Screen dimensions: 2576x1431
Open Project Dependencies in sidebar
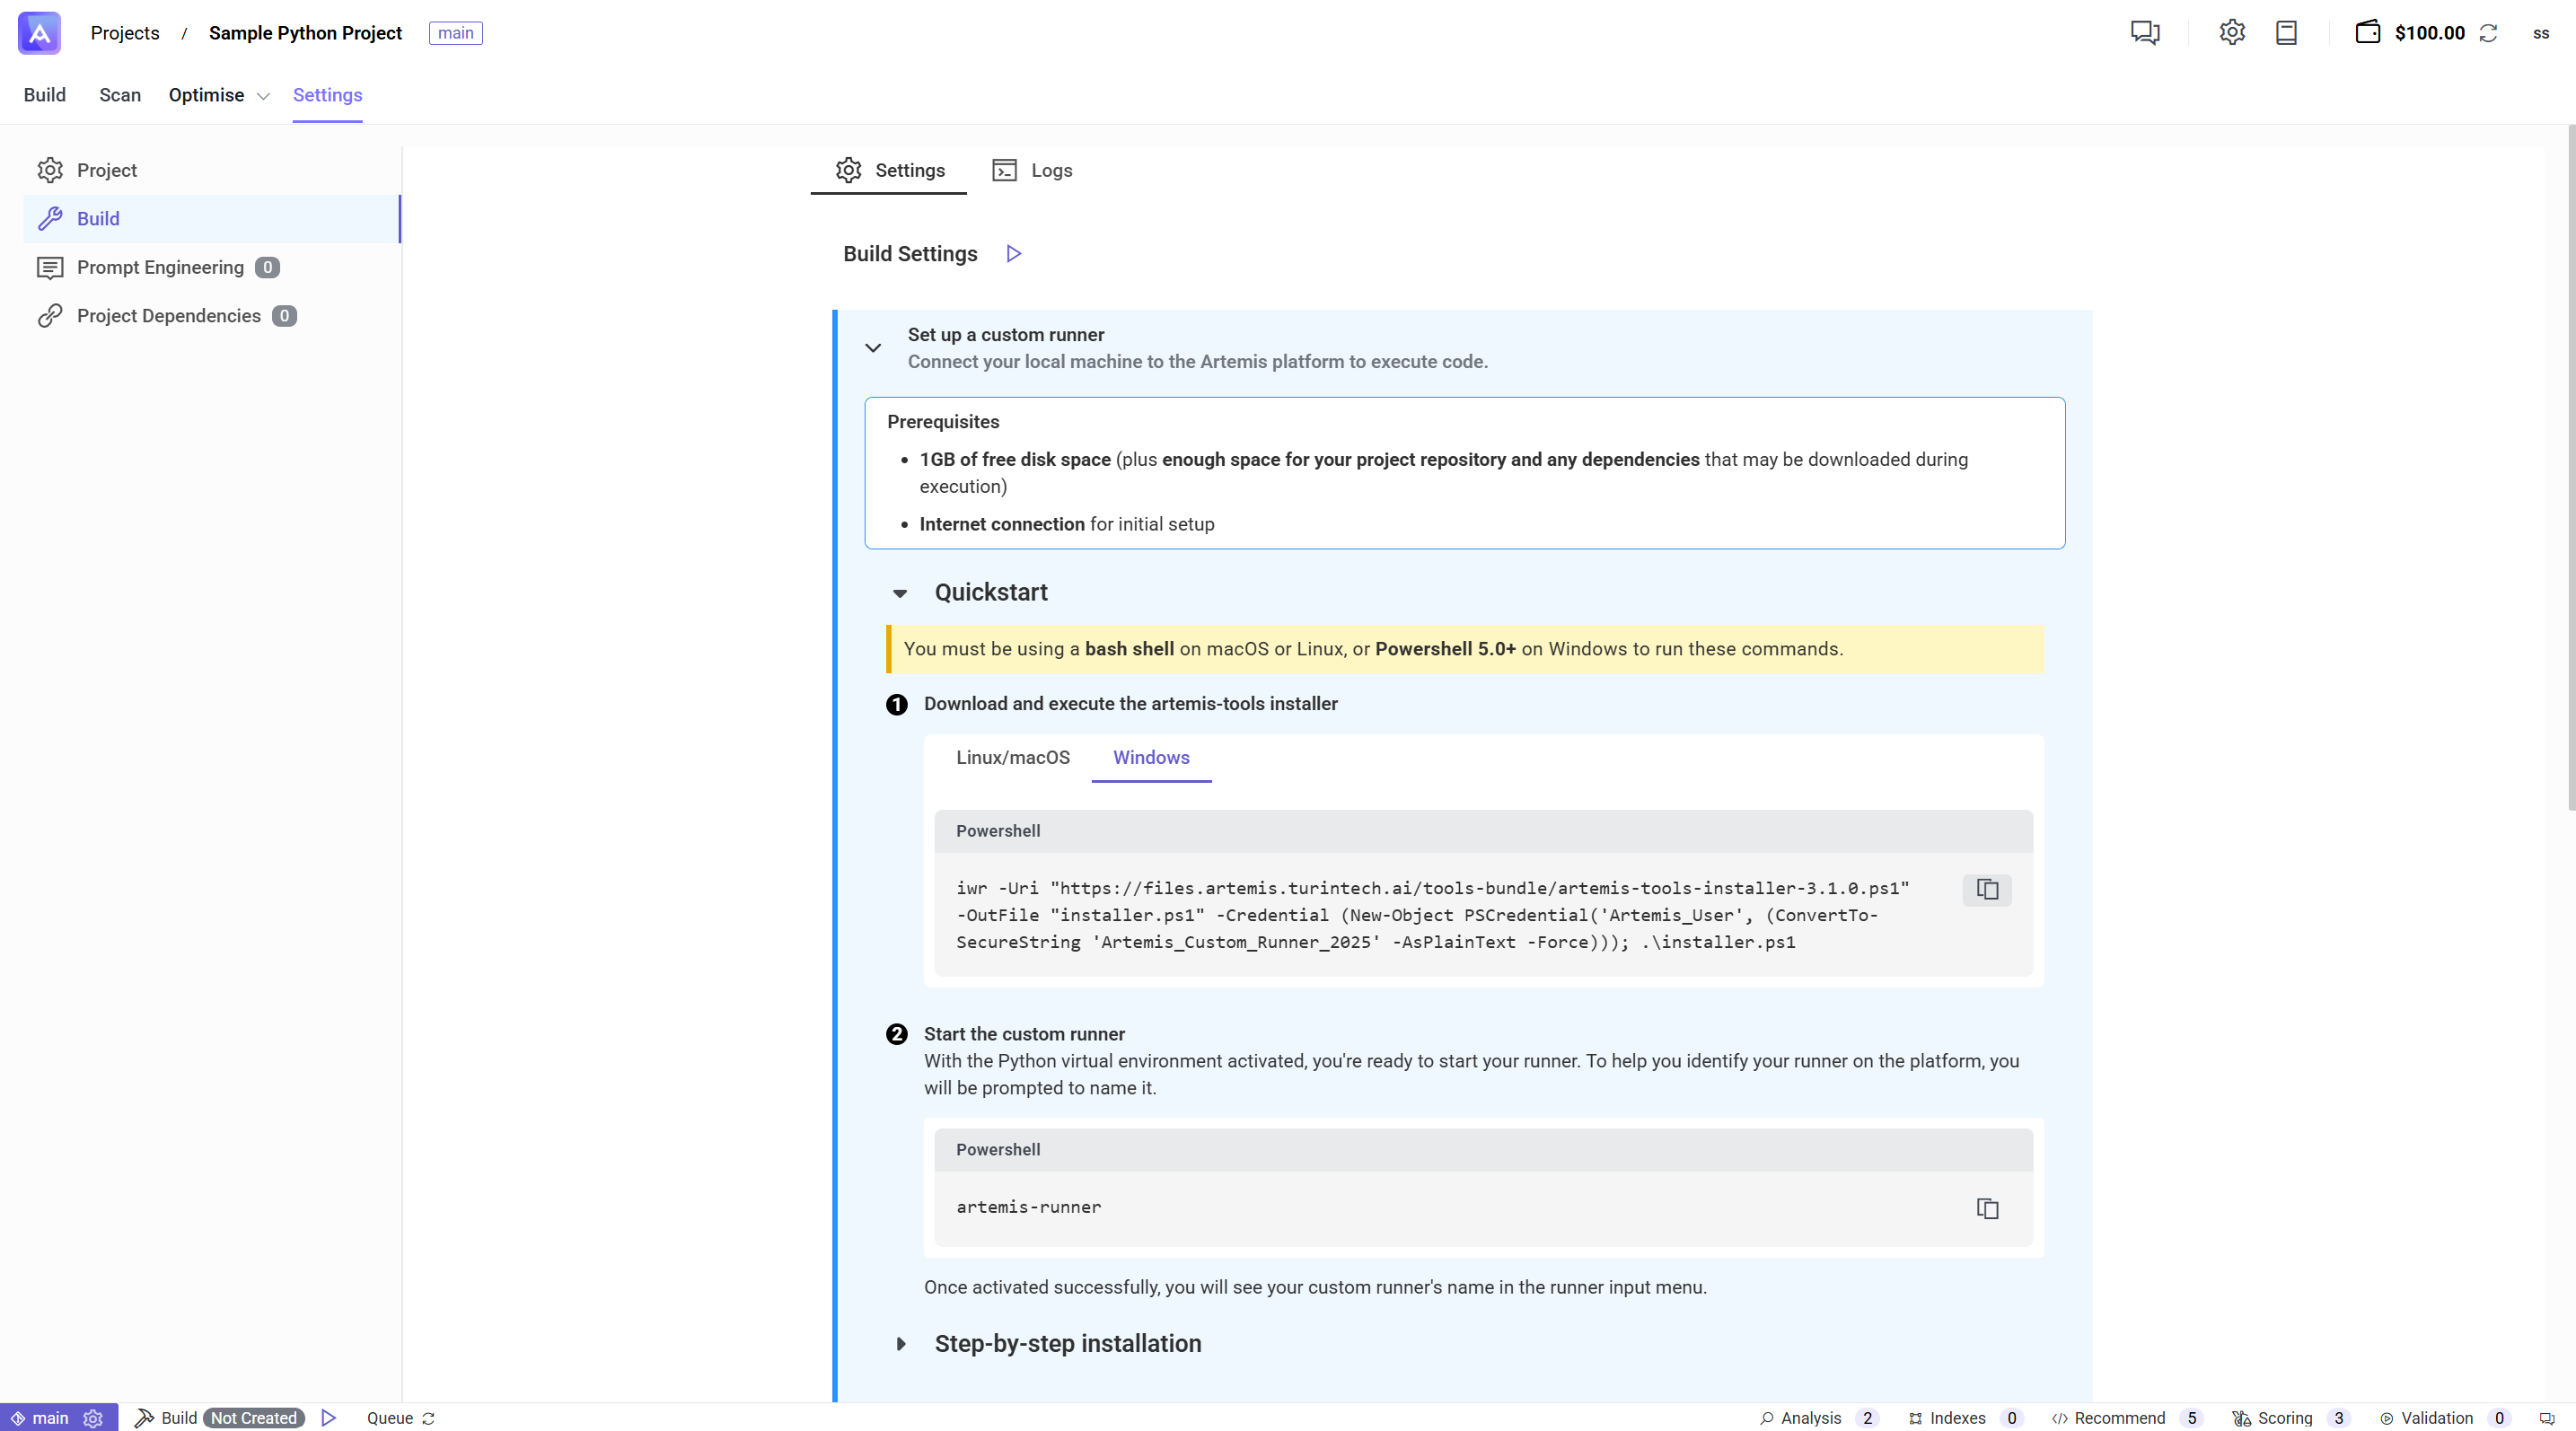point(168,315)
